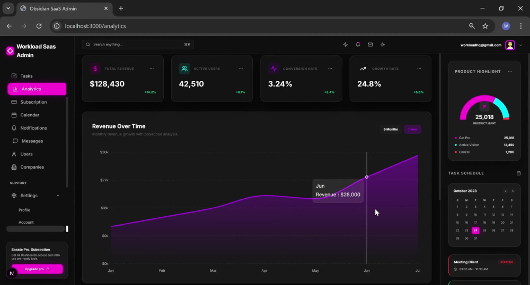Open the Users sidebar page
The height and width of the screenshot is (285, 530).
tap(37, 154)
